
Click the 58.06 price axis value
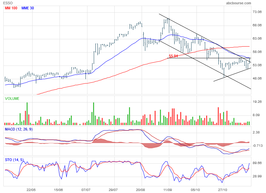257,52
